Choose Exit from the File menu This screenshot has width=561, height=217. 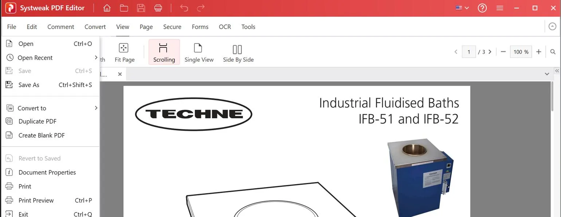(x=50, y=214)
